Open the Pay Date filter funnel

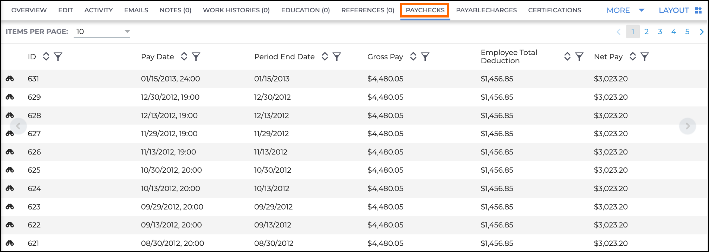coord(196,57)
